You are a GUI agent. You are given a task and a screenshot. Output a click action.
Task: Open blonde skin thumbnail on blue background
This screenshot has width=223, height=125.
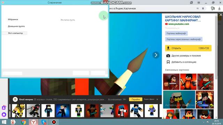63,111
